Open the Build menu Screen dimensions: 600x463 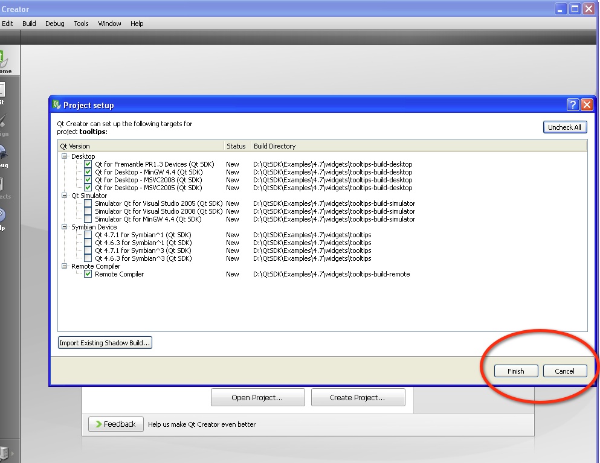point(29,24)
